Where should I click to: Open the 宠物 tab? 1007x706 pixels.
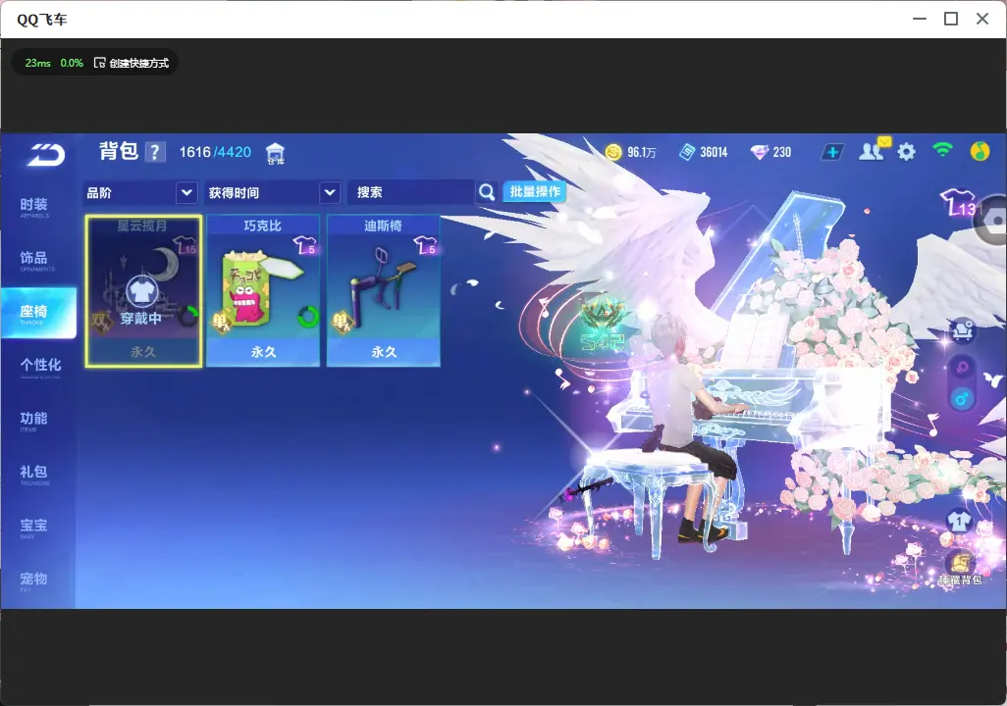click(x=34, y=580)
